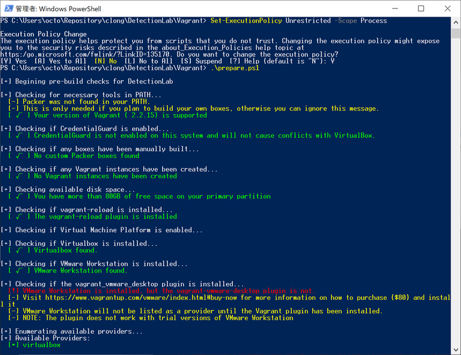Click the .\prepare.ps1 command text
This screenshot has width=461, height=355.
point(235,68)
